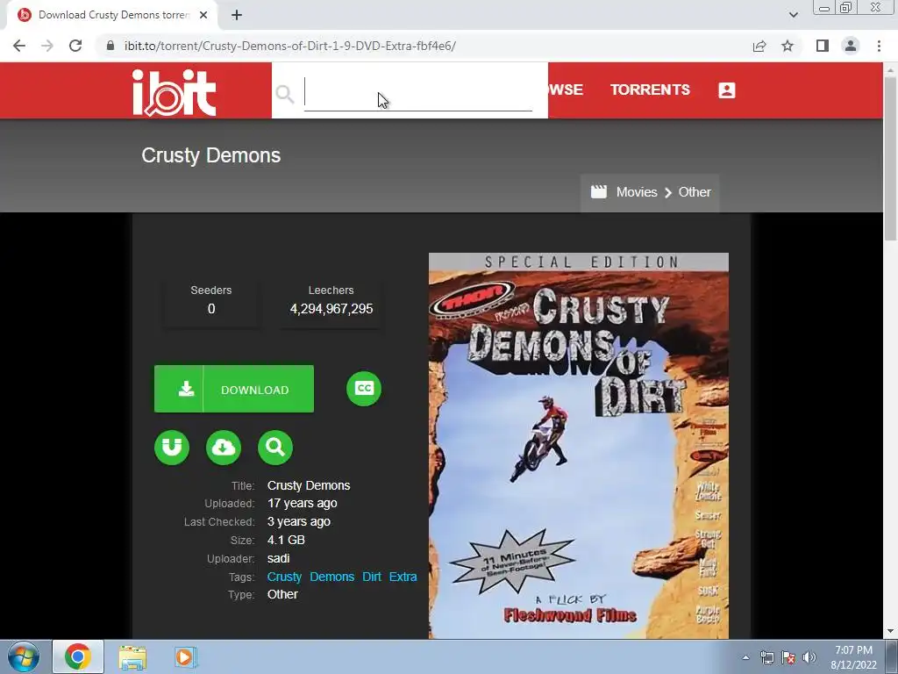Open the Movies category breadcrumb

pyautogui.click(x=637, y=192)
